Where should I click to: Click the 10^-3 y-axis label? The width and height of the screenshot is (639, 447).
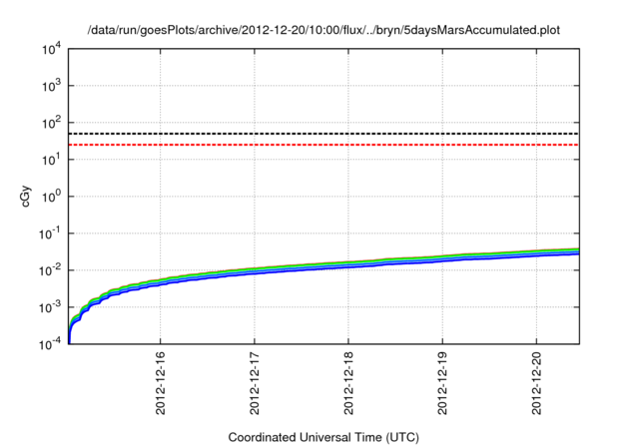(x=50, y=307)
